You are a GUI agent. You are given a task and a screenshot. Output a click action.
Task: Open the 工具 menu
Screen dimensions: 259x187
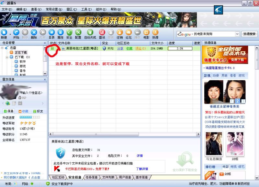pyautogui.click(x=86, y=9)
